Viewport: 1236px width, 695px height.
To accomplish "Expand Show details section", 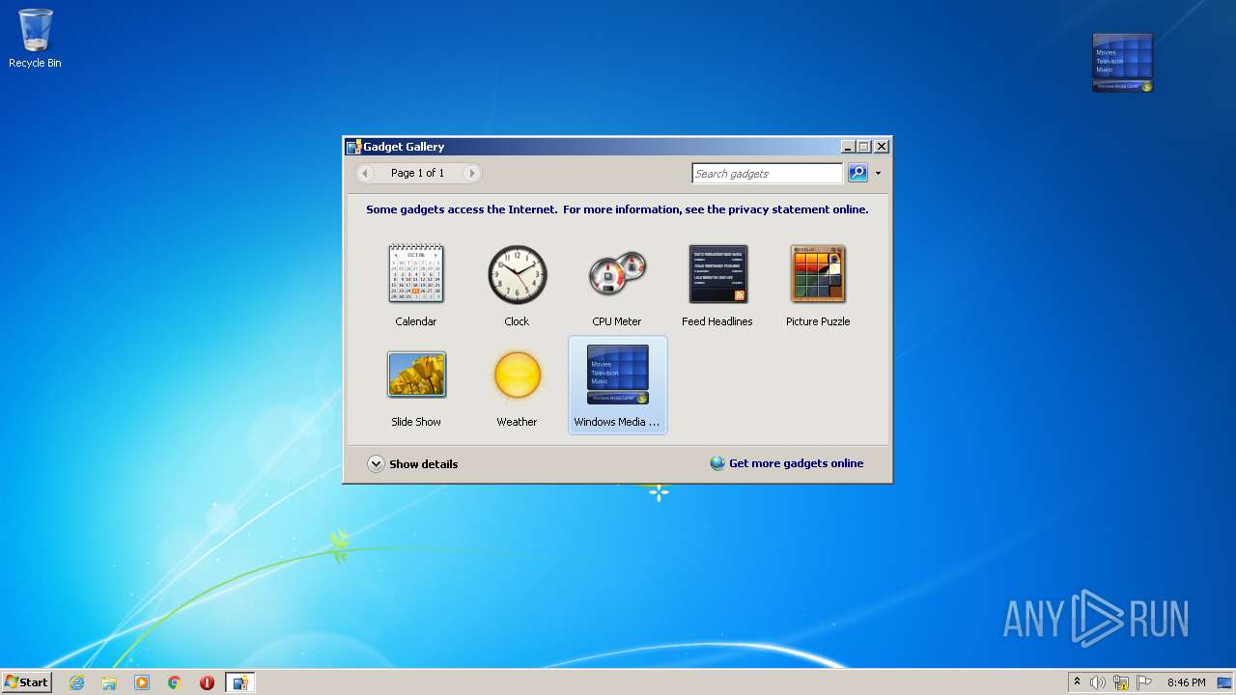I will (x=413, y=463).
